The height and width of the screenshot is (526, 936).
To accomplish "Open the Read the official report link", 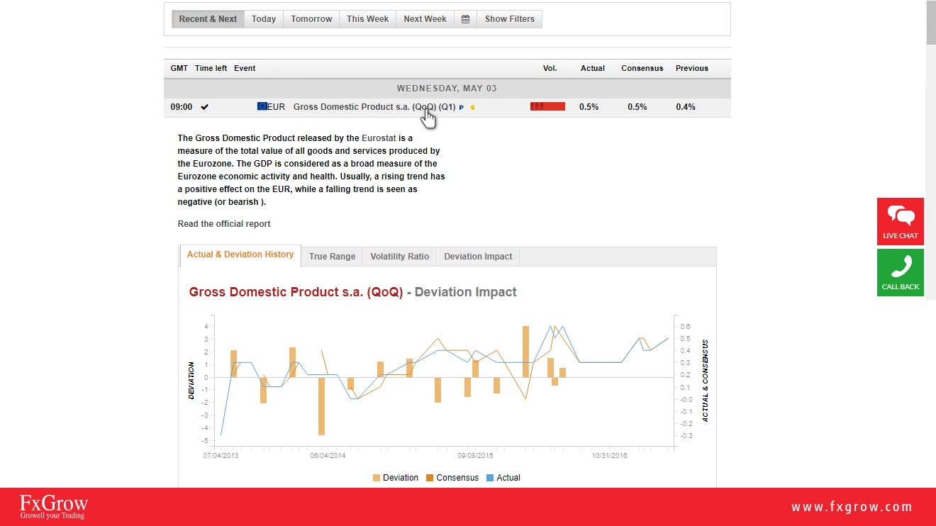I will [224, 224].
